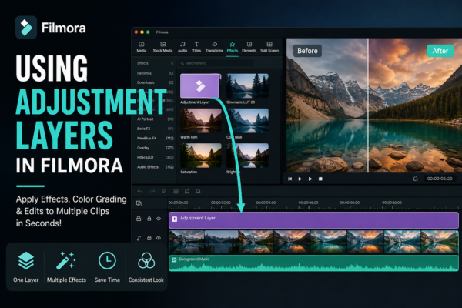The height and width of the screenshot is (308, 462).
Task: Click the music note track icon
Action: pos(139,238)
